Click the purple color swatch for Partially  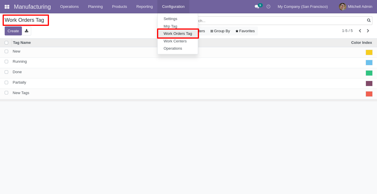(369, 83)
